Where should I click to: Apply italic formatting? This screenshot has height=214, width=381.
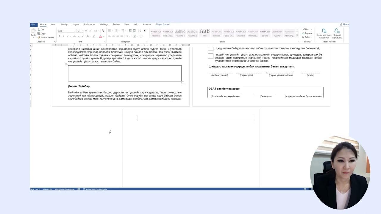point(63,36)
